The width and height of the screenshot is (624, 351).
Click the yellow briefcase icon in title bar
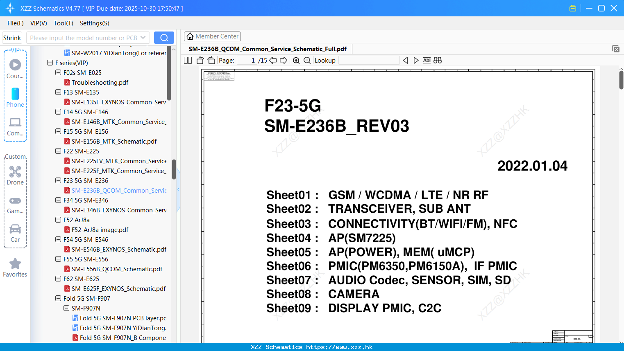pyautogui.click(x=573, y=8)
